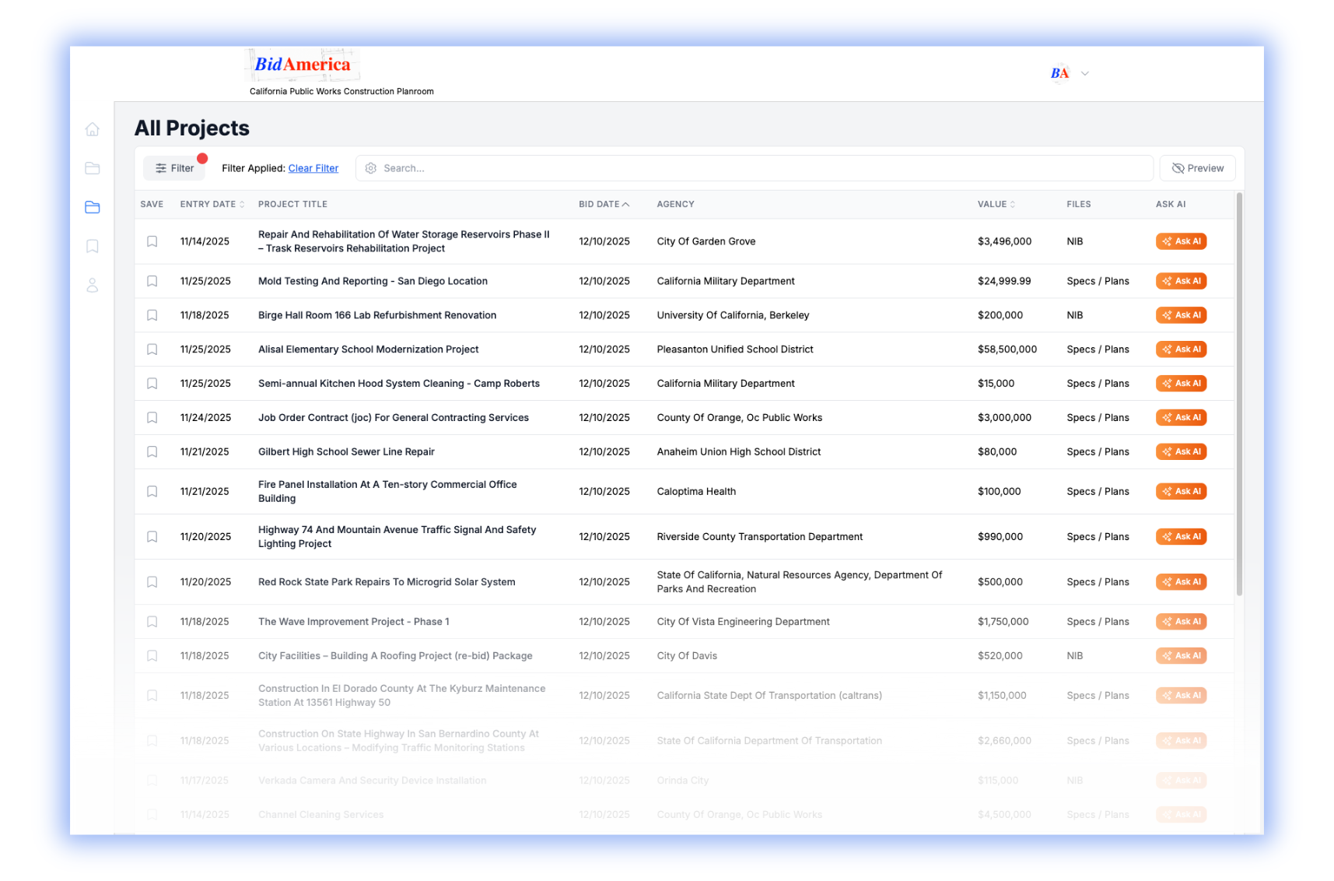
Task: Toggle Preview mode with the eye button
Action: 1197,167
